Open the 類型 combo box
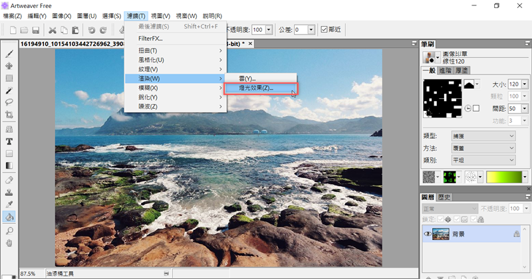The width and height of the screenshot is (532, 279). (x=483, y=136)
